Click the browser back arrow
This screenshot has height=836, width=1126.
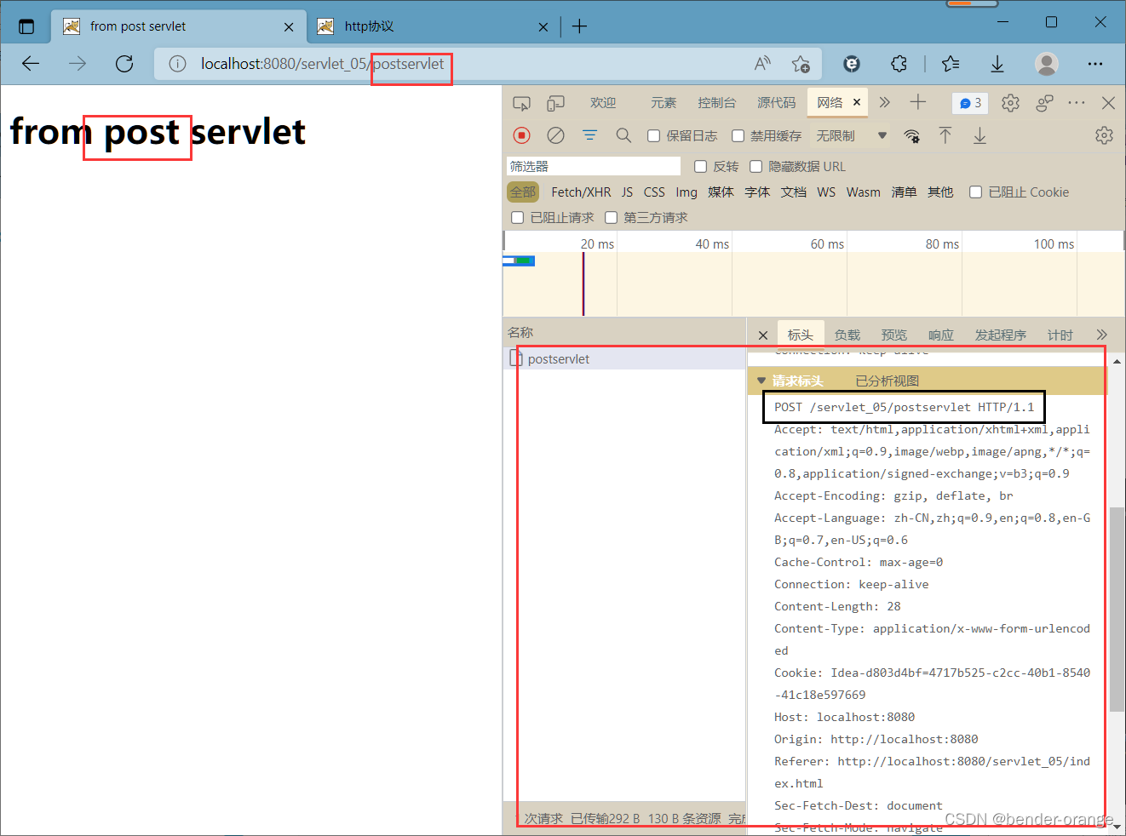point(31,64)
